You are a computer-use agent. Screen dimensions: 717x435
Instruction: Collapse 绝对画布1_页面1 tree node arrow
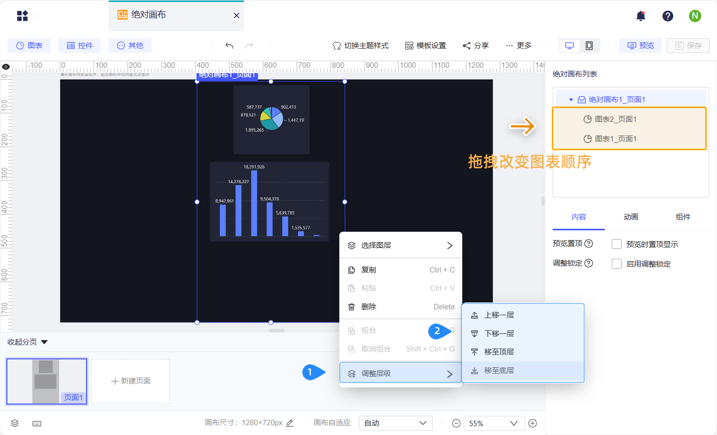(x=571, y=100)
